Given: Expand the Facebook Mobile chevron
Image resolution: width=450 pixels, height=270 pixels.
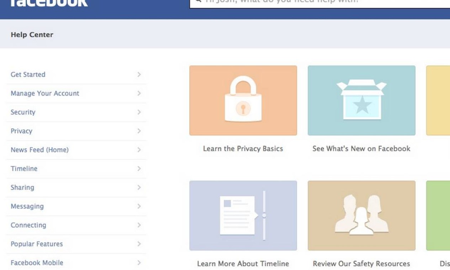Looking at the screenshot, I should pos(139,263).
